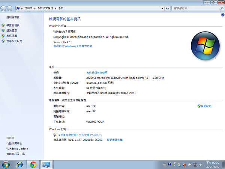Click the keys icon beside activation link
Viewport: 225px width, 169px height.
click(55, 135)
